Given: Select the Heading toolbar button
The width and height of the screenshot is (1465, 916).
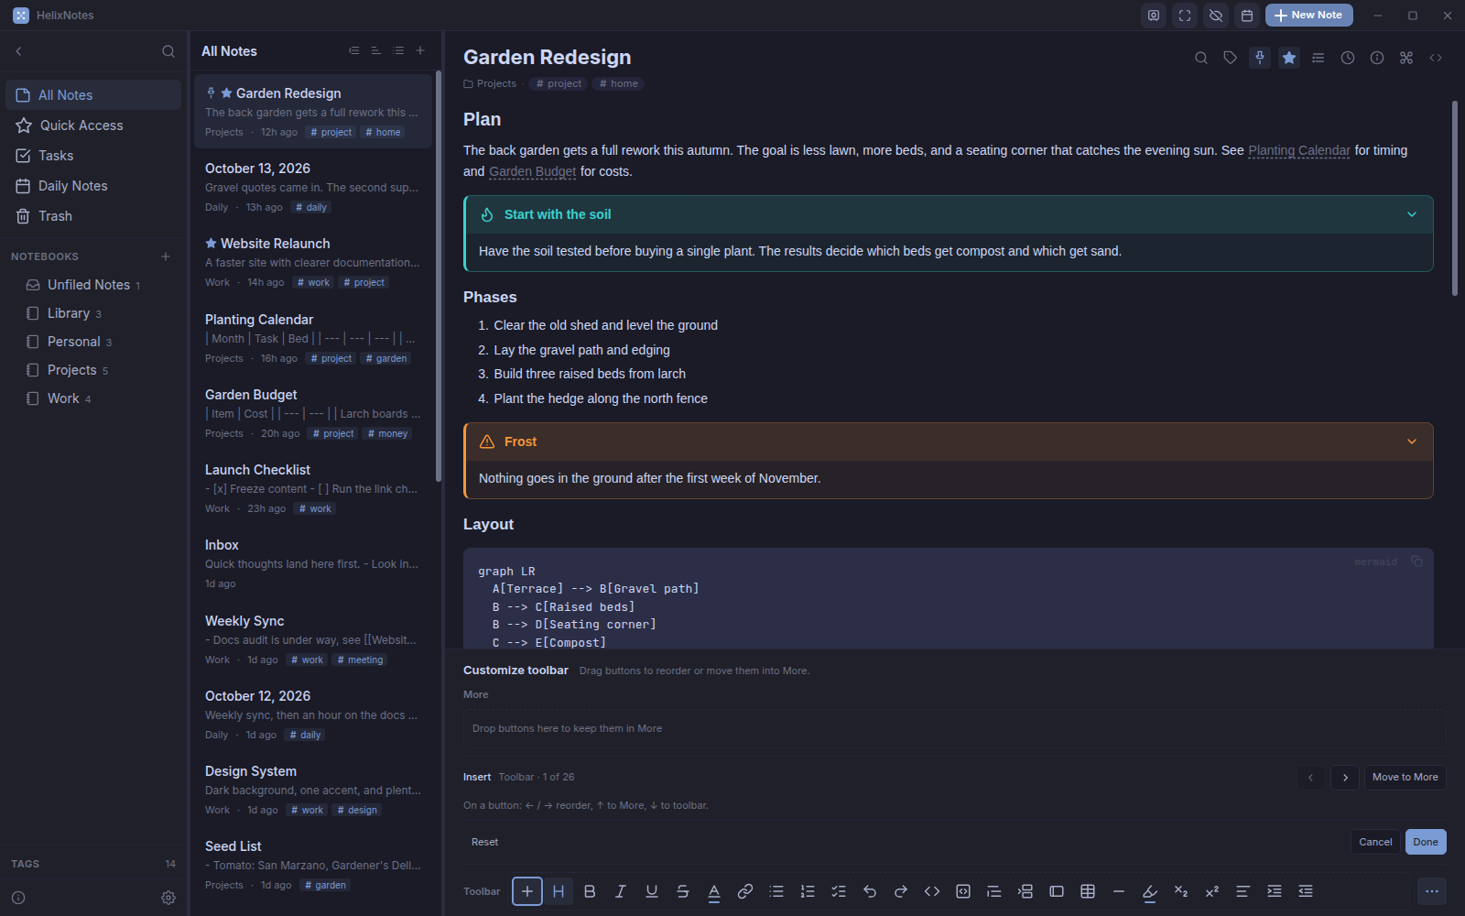Looking at the screenshot, I should click(559, 891).
